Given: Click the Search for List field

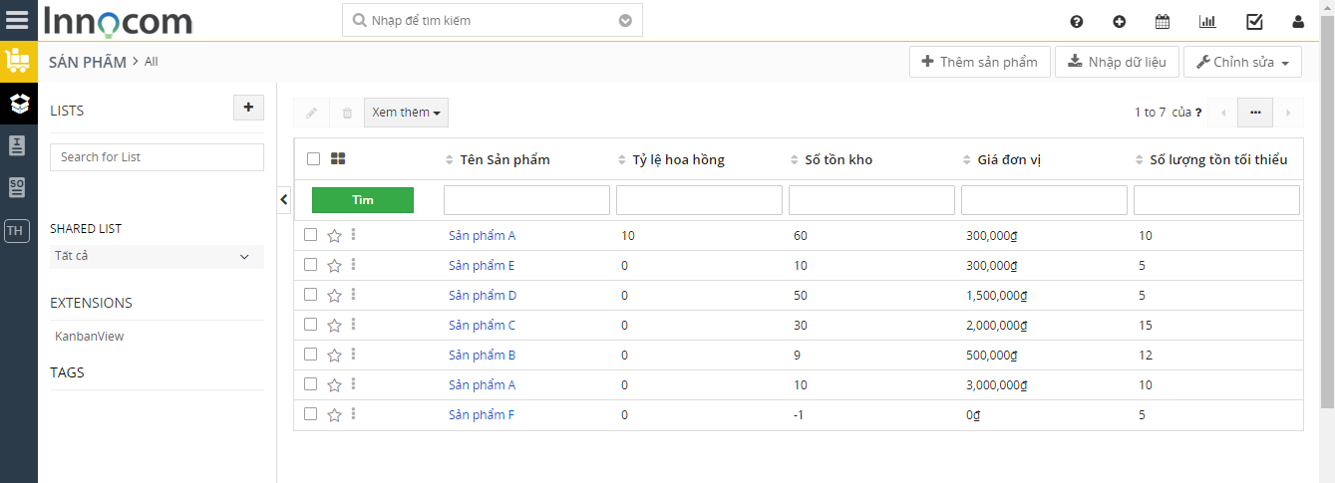Looking at the screenshot, I should (157, 157).
